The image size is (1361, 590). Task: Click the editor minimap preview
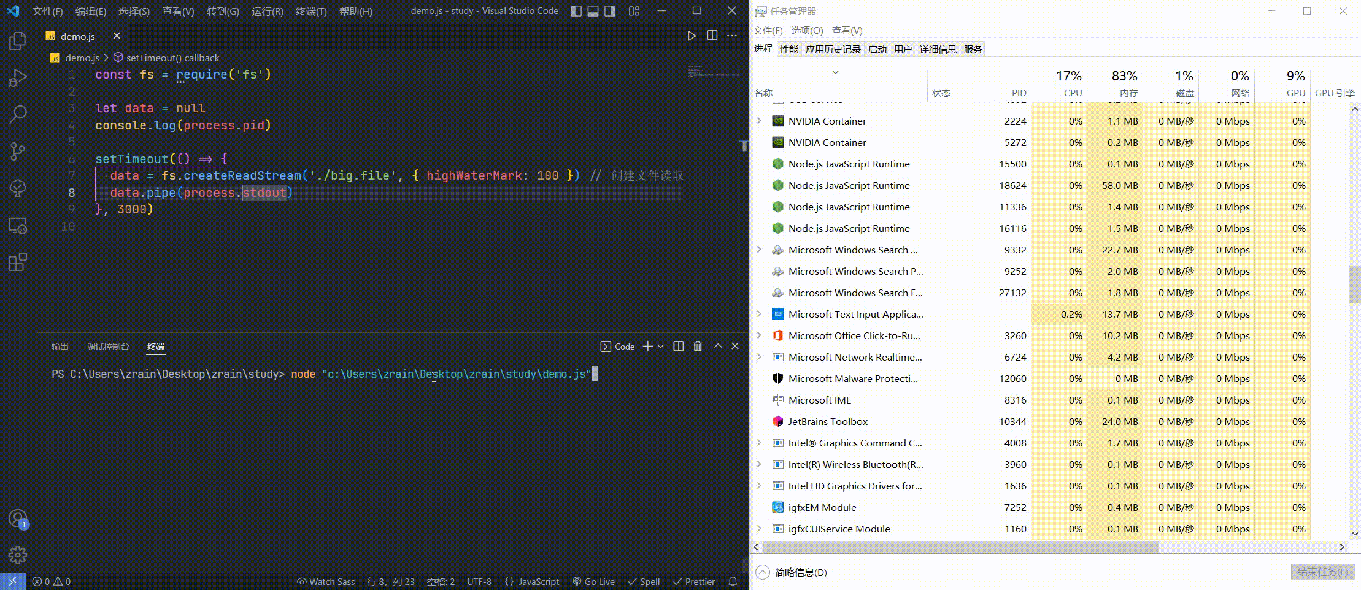point(713,71)
